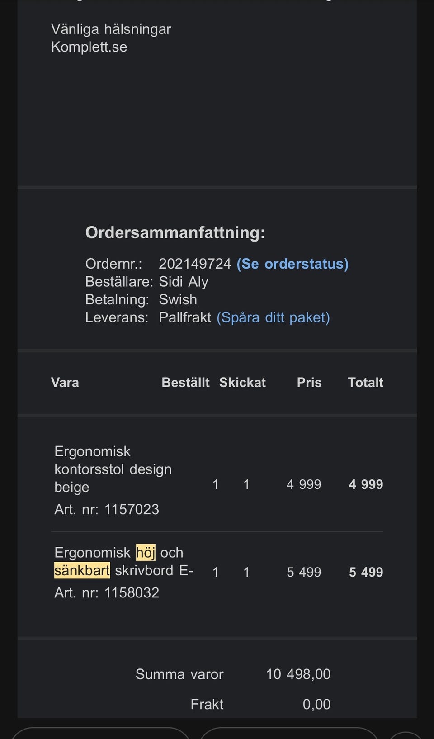Tap the Pris column header
The image size is (434, 739).
click(x=309, y=383)
